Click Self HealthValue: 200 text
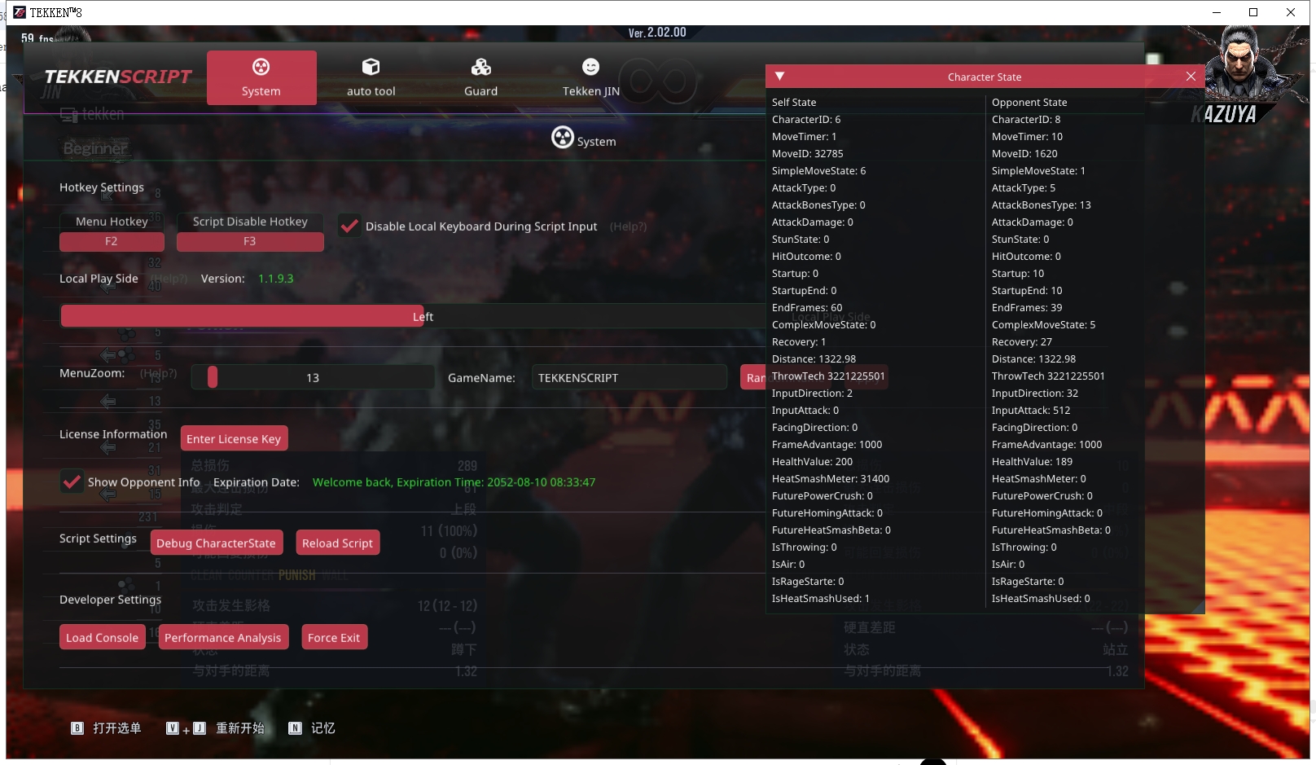This screenshot has height=765, width=1316. tap(812, 461)
